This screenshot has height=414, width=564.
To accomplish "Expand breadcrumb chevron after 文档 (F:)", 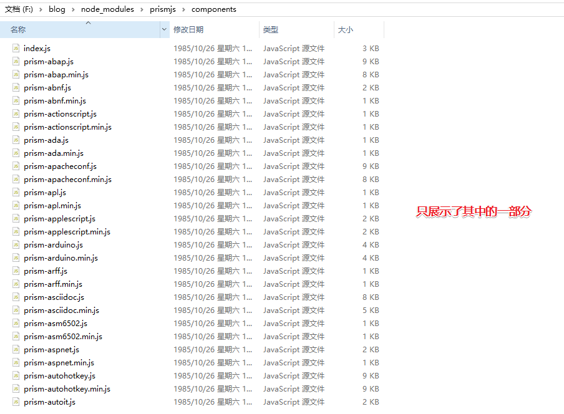I will 41,9.
